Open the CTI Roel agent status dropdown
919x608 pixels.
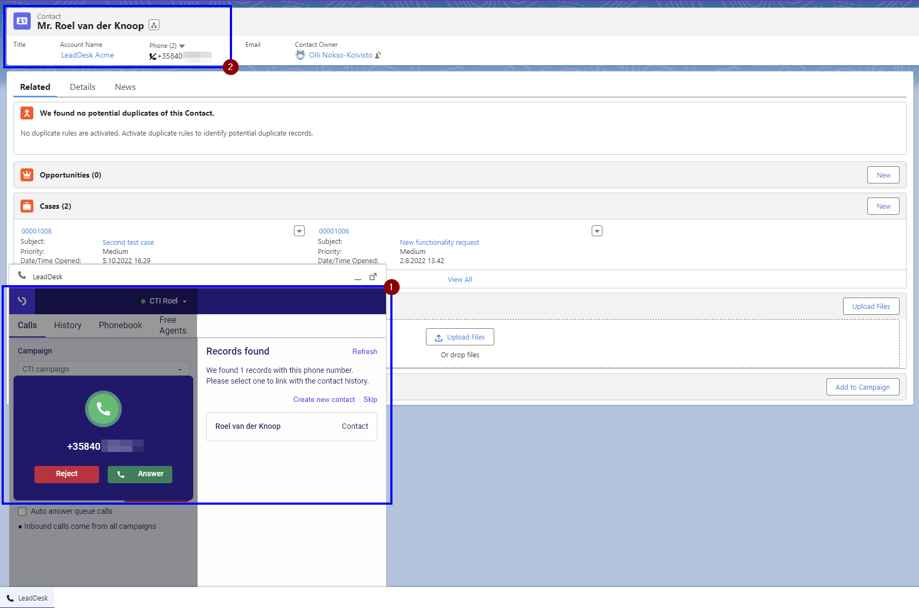coord(164,301)
